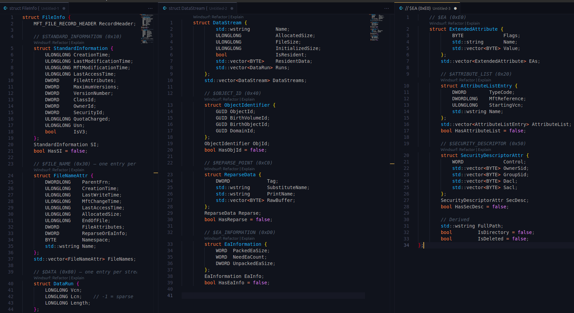Click empty line 41 in the Untitled-2 editor
The width and height of the screenshot is (574, 313).
(273, 295)
